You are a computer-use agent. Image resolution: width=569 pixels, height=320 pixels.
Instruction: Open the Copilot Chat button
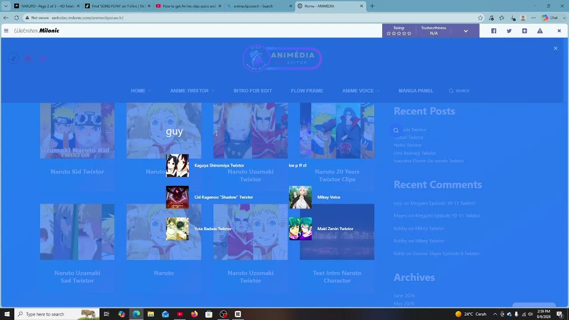coord(550,18)
